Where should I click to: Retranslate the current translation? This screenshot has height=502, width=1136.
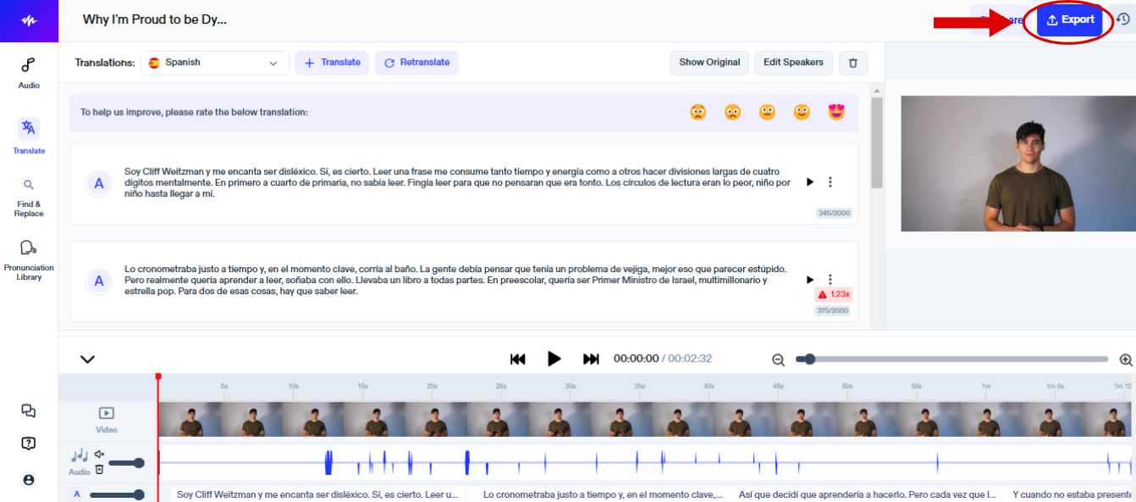tap(416, 63)
